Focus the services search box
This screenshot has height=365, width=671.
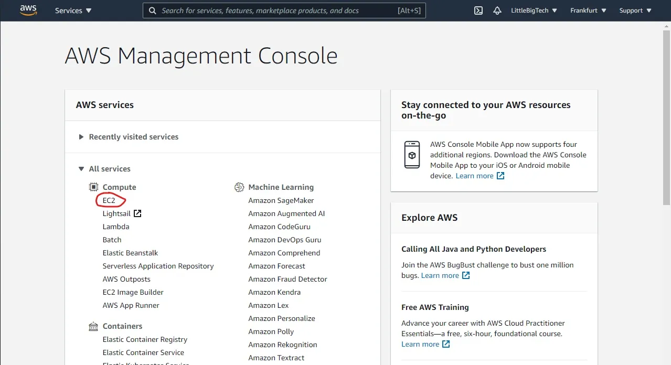click(x=284, y=10)
